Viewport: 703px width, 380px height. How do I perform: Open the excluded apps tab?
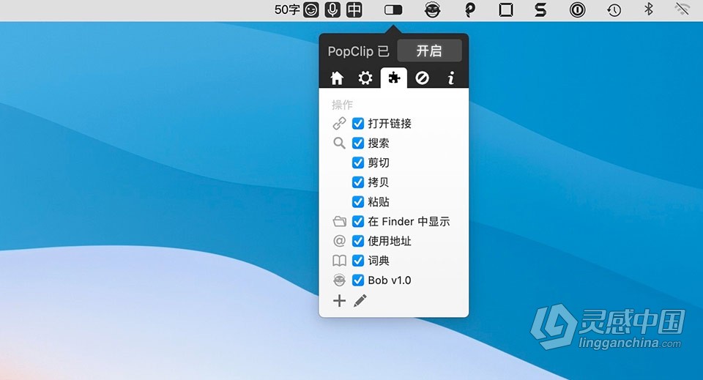click(x=422, y=78)
